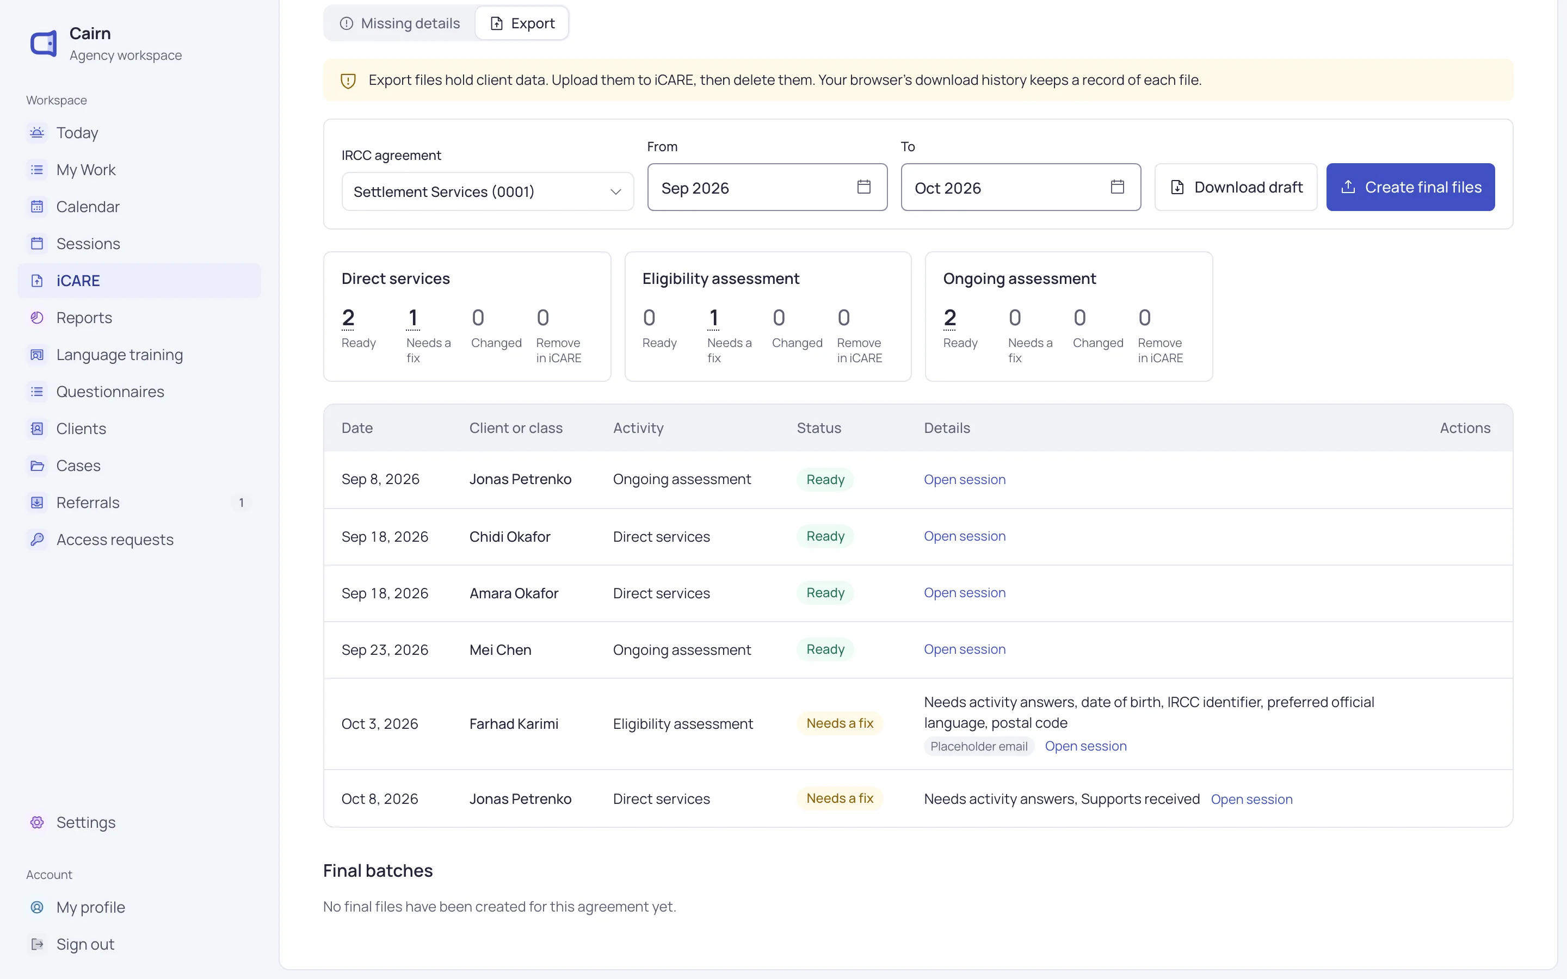Open session for Jonas Petrenko Oct 8
This screenshot has height=979, width=1567.
[x=1251, y=799]
